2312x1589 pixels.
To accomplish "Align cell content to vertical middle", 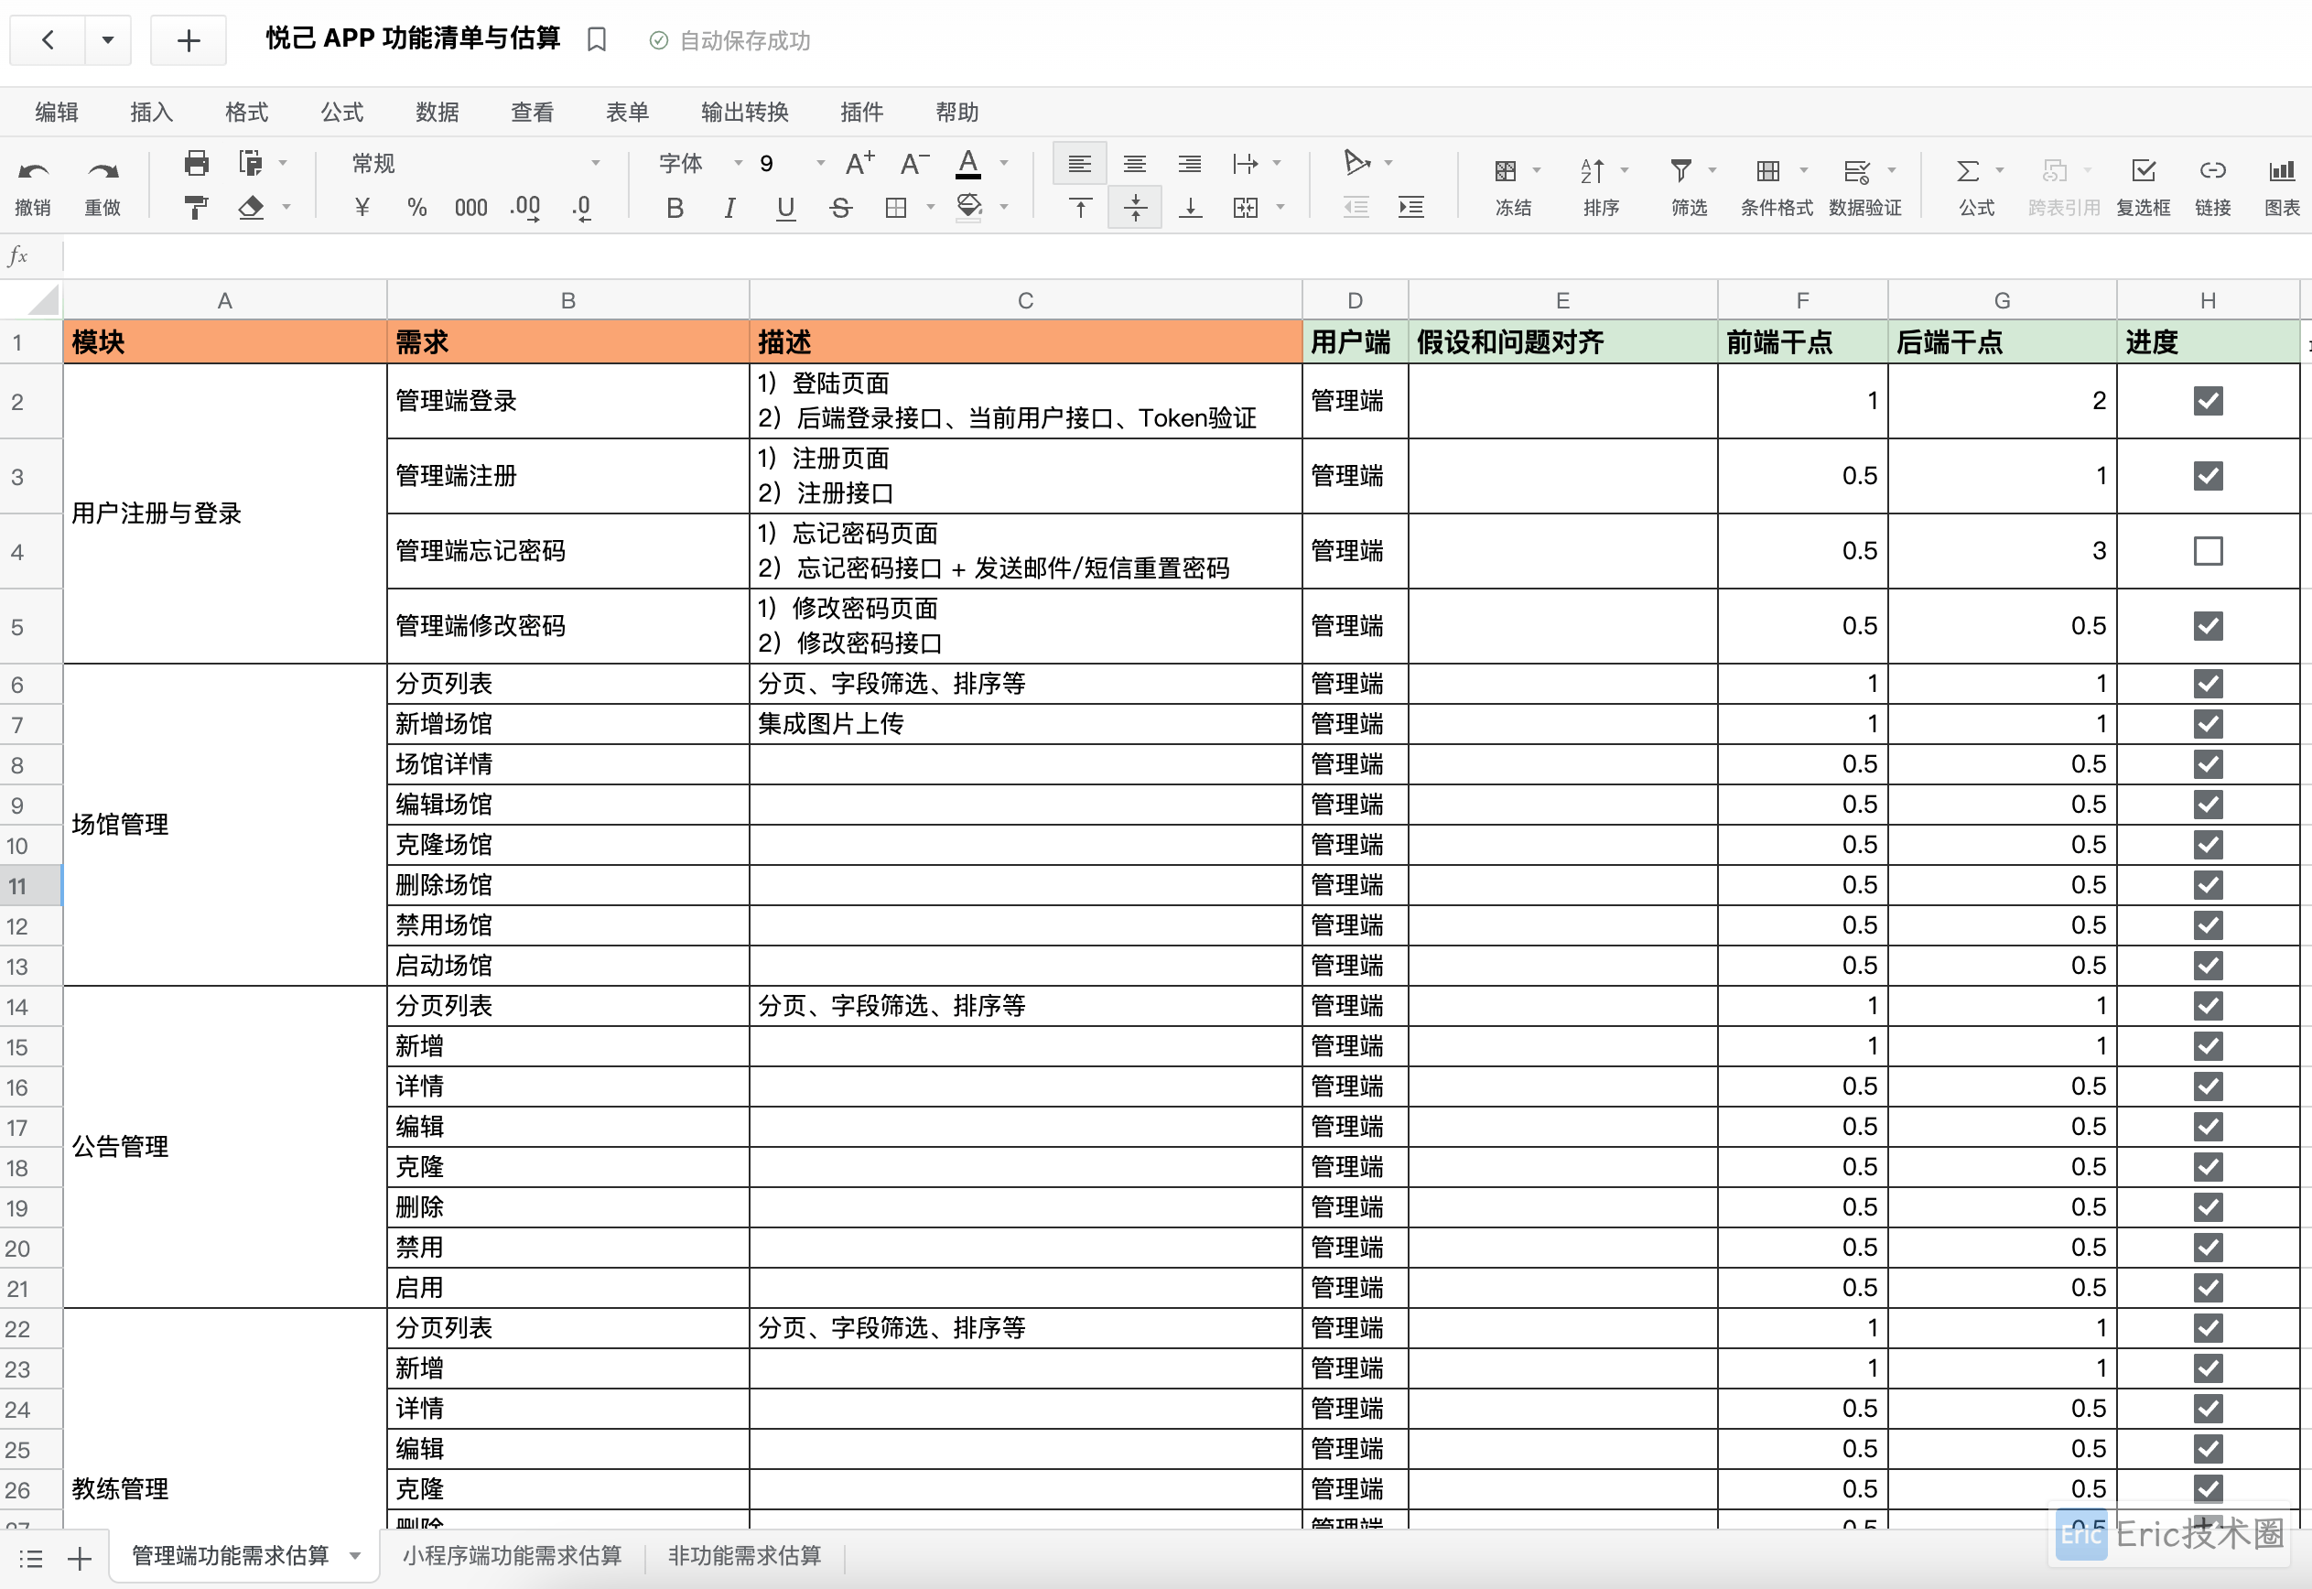I will point(1135,207).
